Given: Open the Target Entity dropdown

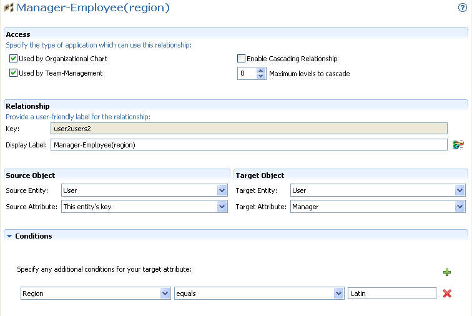Looking at the screenshot, I should [x=460, y=190].
